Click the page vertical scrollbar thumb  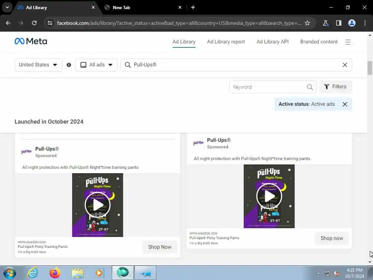tap(370, 68)
